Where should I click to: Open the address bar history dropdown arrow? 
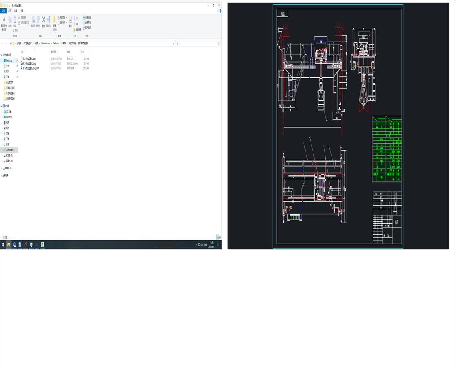pos(174,43)
